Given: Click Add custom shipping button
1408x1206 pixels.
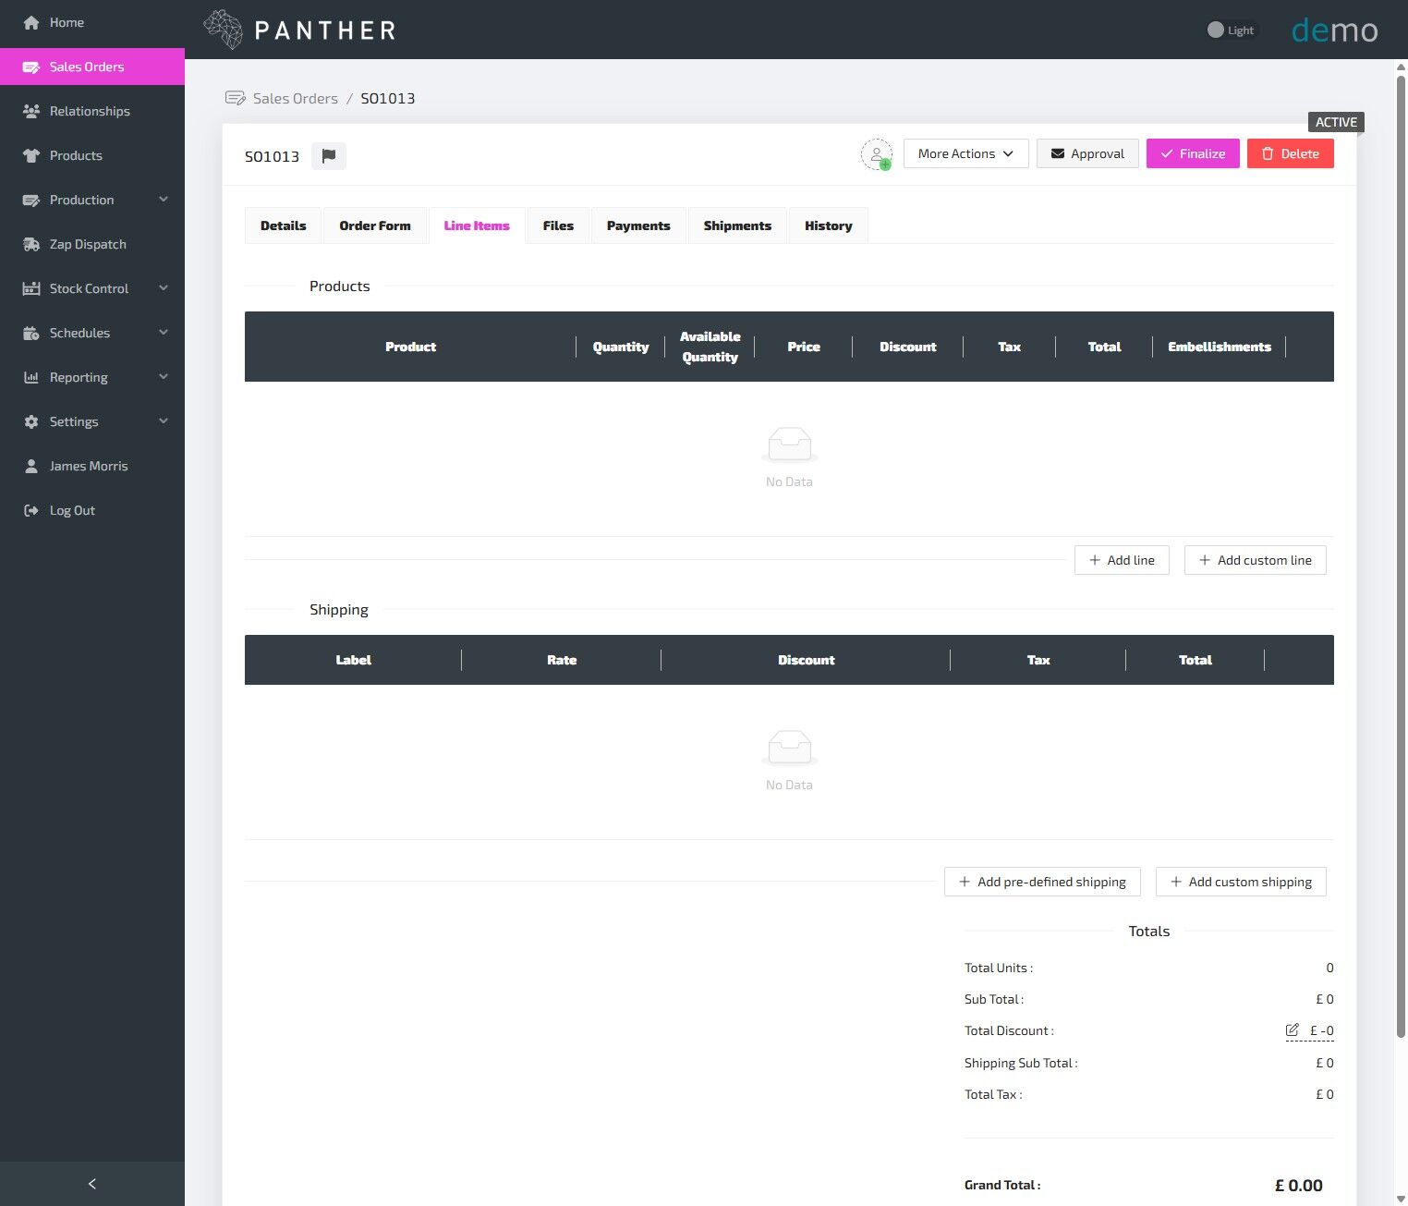Looking at the screenshot, I should (x=1241, y=882).
